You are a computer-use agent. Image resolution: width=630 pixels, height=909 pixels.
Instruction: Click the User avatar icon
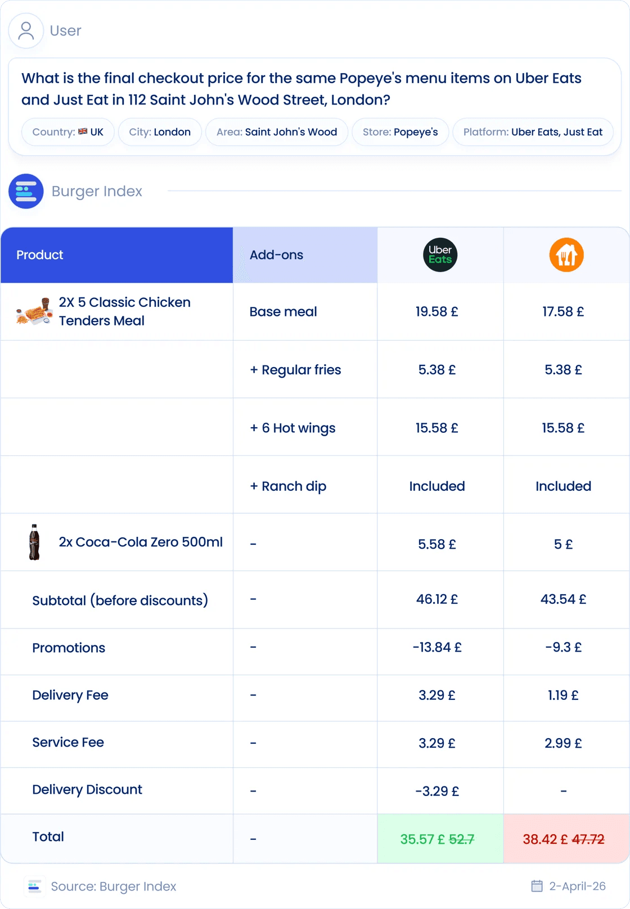(26, 30)
